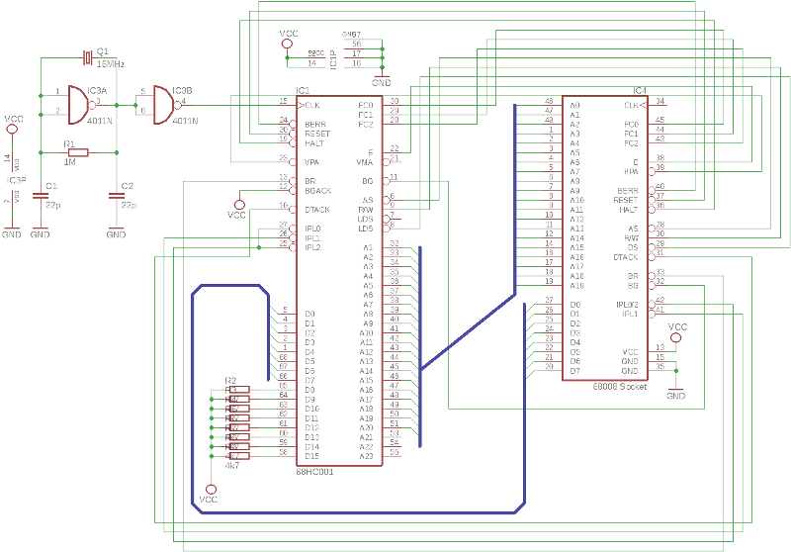Click the R2 resistor network label
The image size is (791, 552).
(230, 381)
